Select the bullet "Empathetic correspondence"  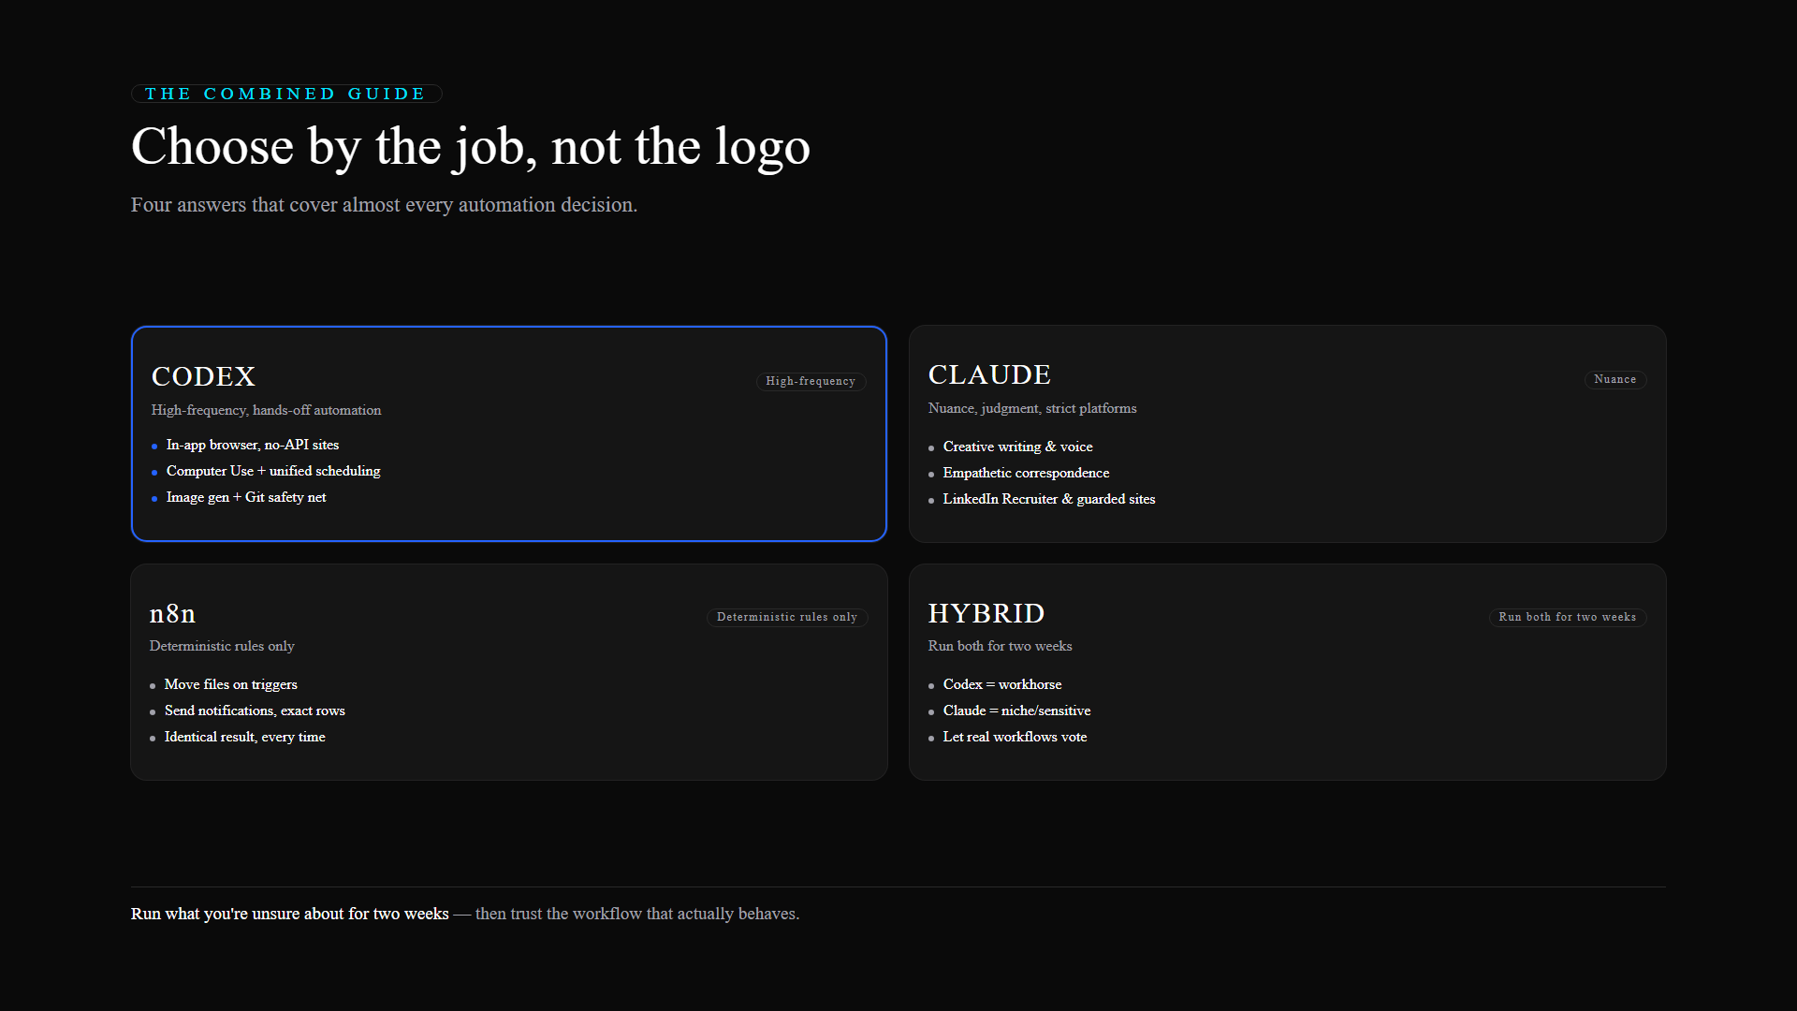(1027, 473)
